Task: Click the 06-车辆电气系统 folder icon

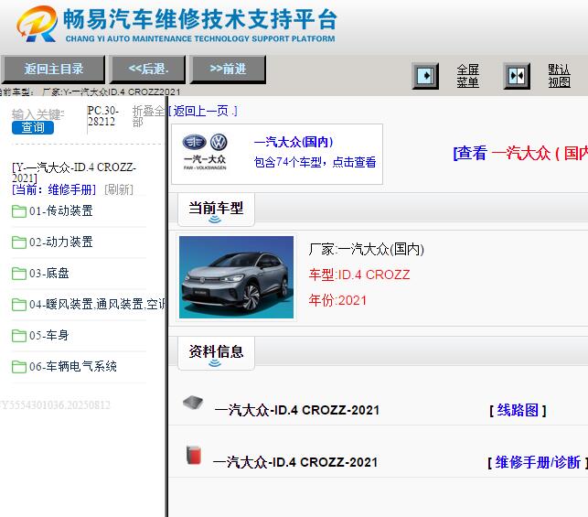Action: click(19, 367)
